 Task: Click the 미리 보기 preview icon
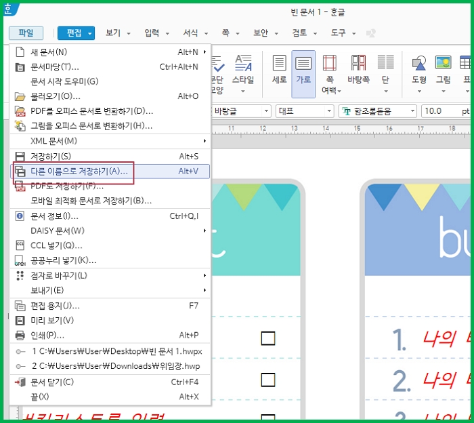[x=20, y=321]
